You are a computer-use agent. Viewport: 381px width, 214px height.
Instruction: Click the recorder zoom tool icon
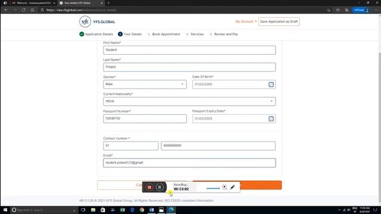point(224,187)
